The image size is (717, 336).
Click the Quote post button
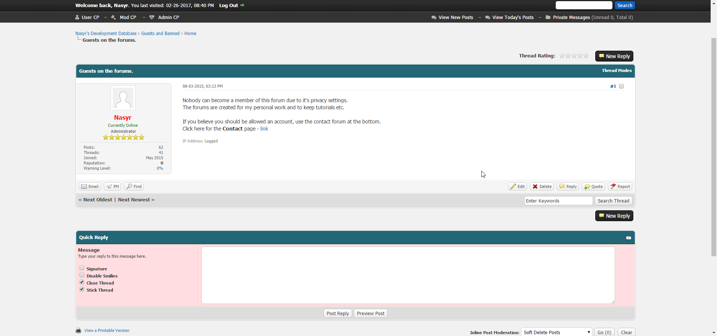point(593,186)
